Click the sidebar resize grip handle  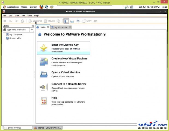click(35, 74)
